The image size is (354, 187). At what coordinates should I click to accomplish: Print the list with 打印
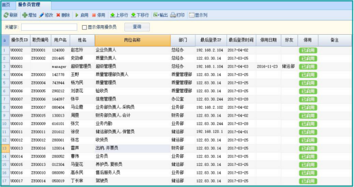pos(178,15)
